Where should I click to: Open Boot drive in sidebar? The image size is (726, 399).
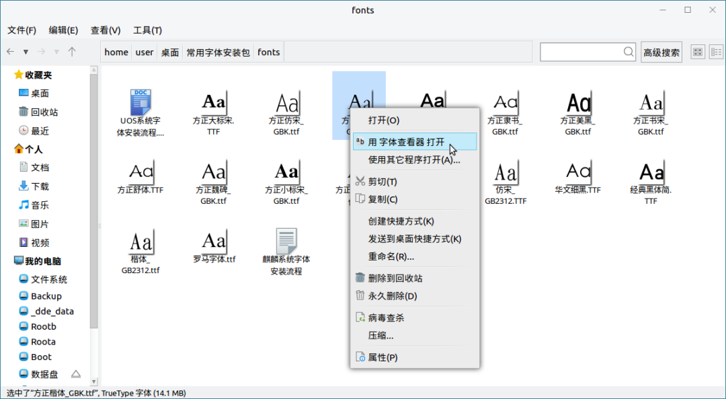[35, 357]
